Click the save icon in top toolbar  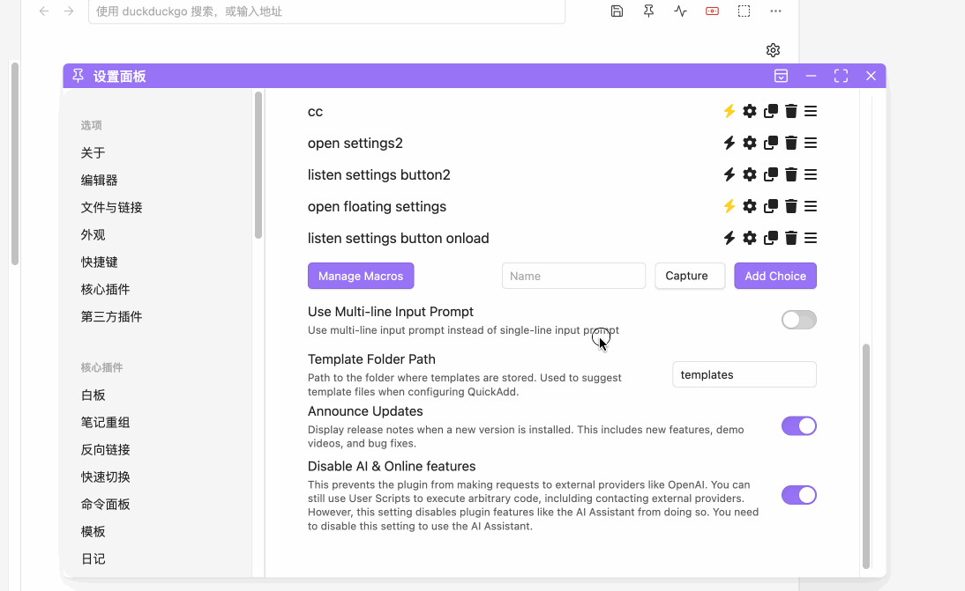[617, 11]
